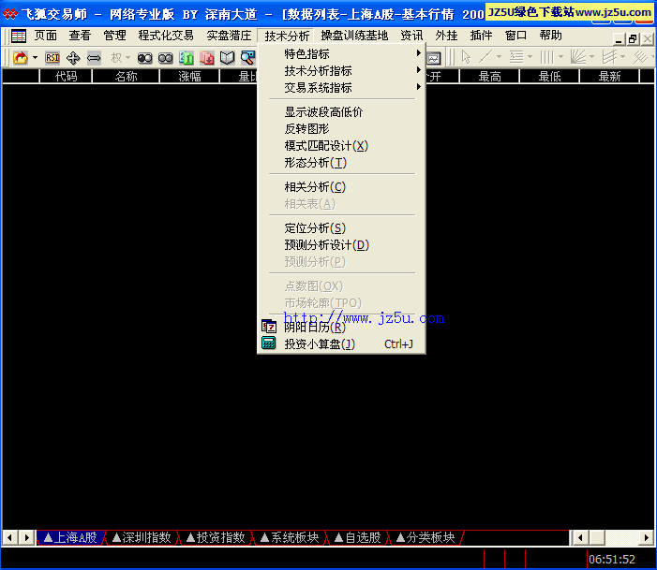Click the data list table icon in the menu bar
657x570 pixels.
(x=19, y=36)
